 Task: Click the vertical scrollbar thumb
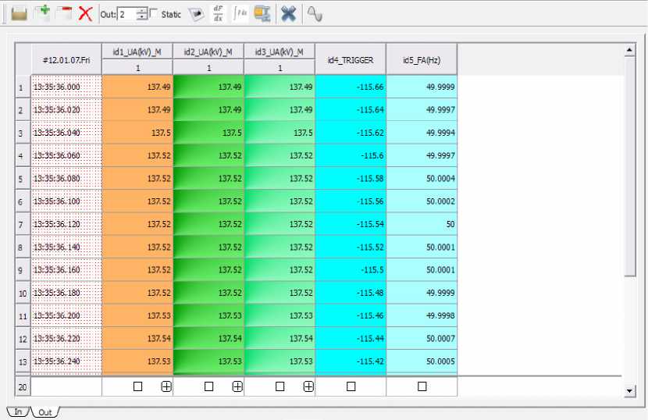click(629, 166)
